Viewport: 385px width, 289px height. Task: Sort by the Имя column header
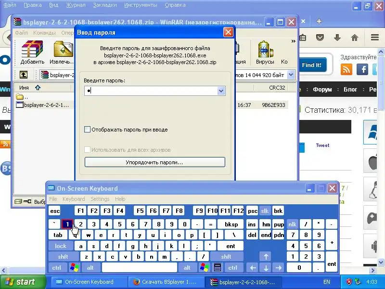(24, 88)
